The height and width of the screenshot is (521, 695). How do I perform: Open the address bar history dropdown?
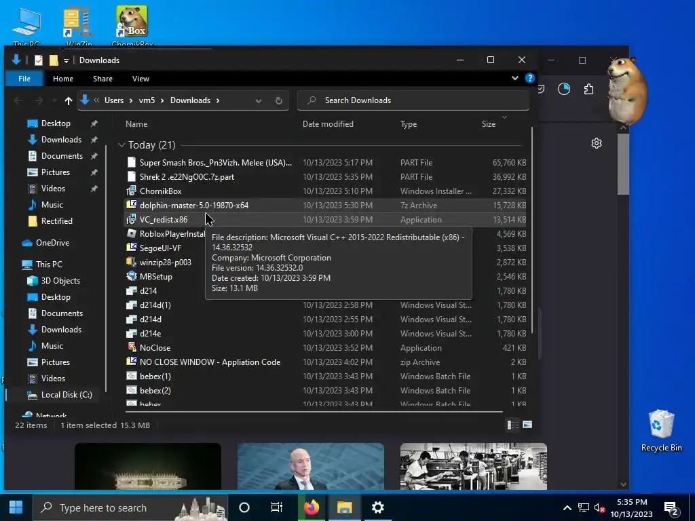point(259,100)
